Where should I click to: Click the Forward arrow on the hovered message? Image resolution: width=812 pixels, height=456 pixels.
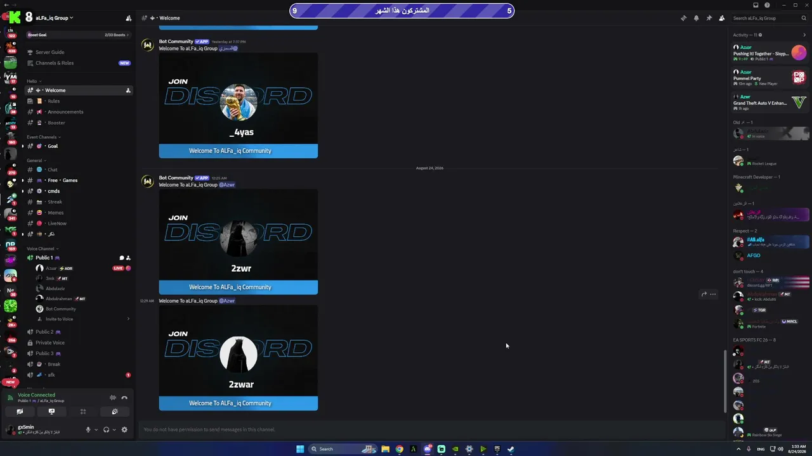704,294
